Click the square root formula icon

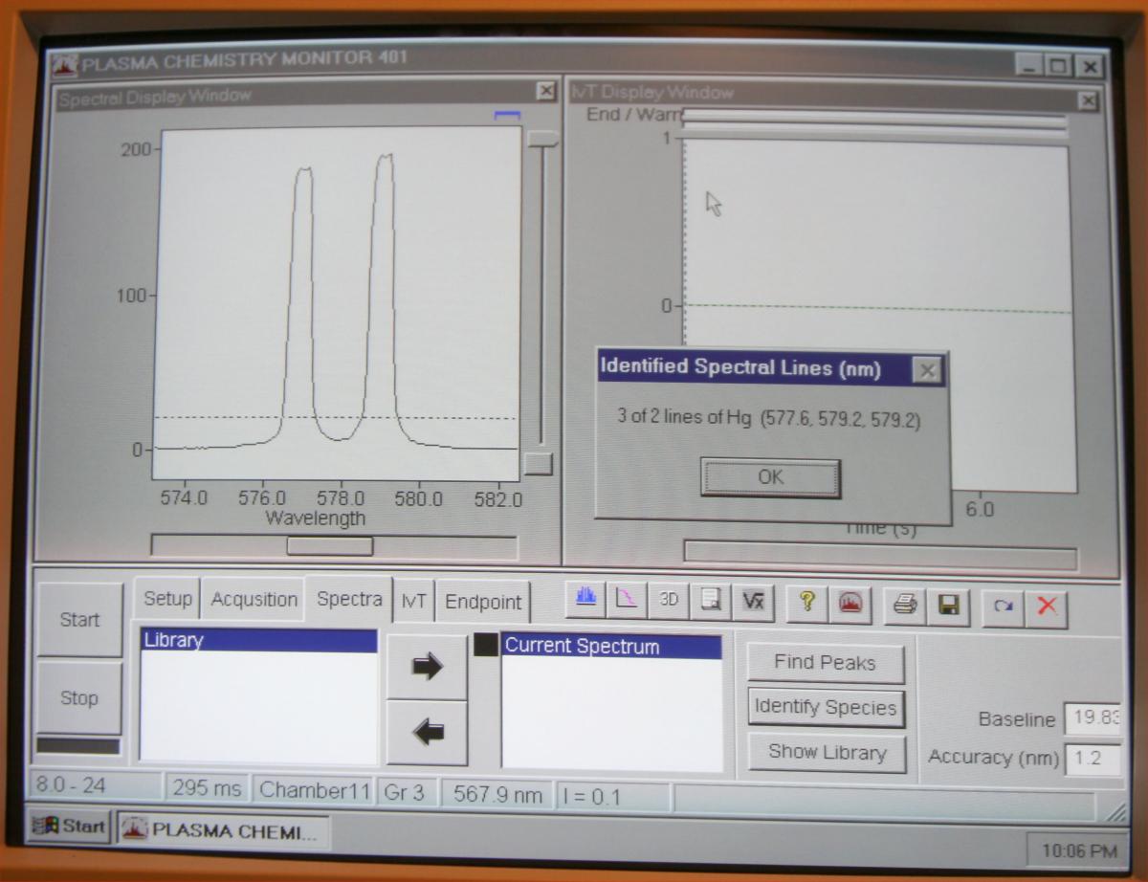[753, 601]
